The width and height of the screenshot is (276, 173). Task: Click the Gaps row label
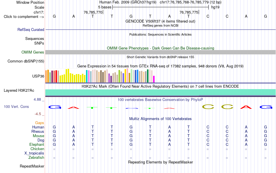(x=40, y=123)
